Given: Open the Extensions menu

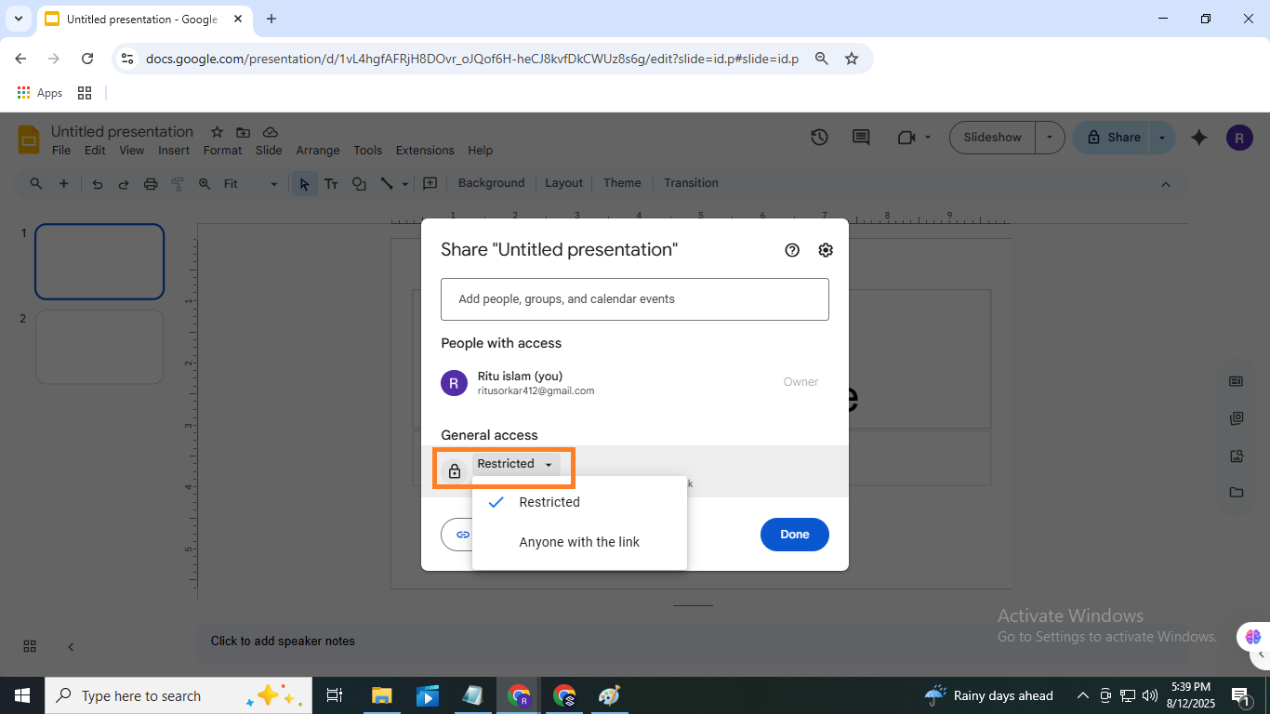Looking at the screenshot, I should click(x=425, y=151).
